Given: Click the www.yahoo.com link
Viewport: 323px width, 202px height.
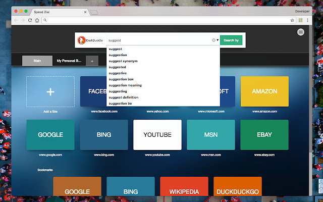Looking at the screenshot, I should point(157,111).
